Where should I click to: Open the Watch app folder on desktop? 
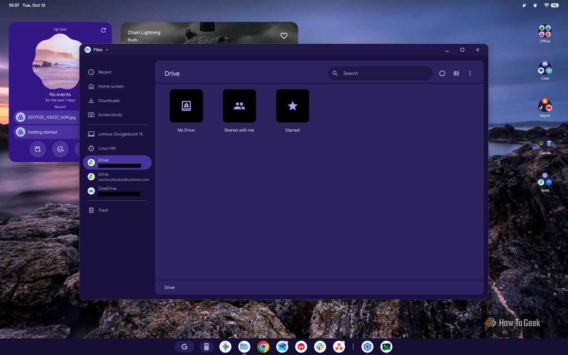[545, 108]
